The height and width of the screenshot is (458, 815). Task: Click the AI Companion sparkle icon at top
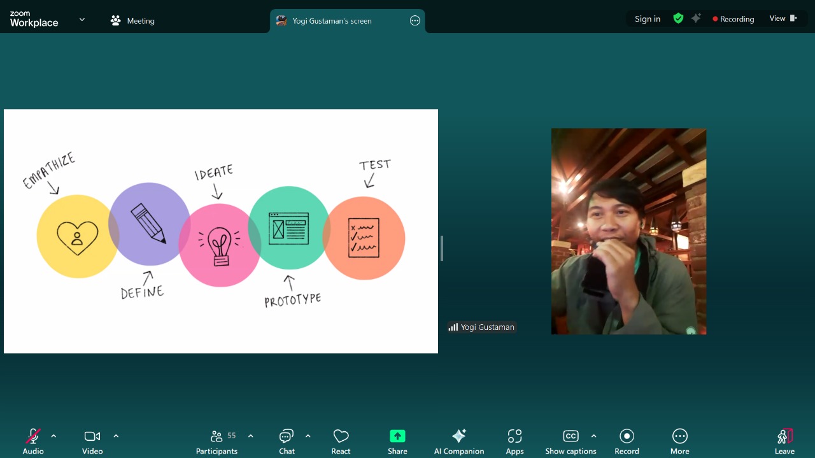pyautogui.click(x=696, y=18)
